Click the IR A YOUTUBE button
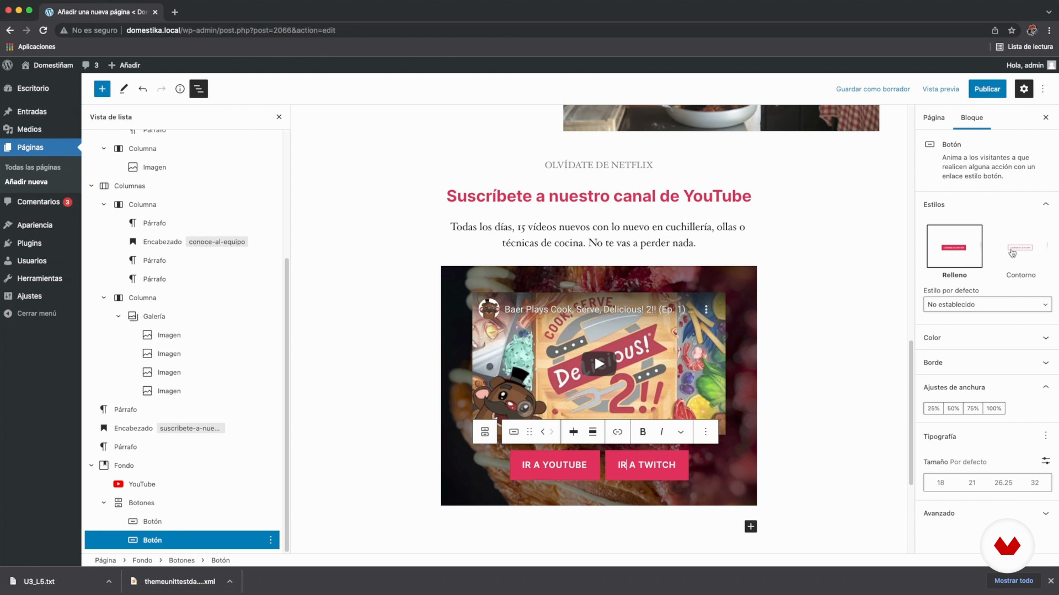 554,465
